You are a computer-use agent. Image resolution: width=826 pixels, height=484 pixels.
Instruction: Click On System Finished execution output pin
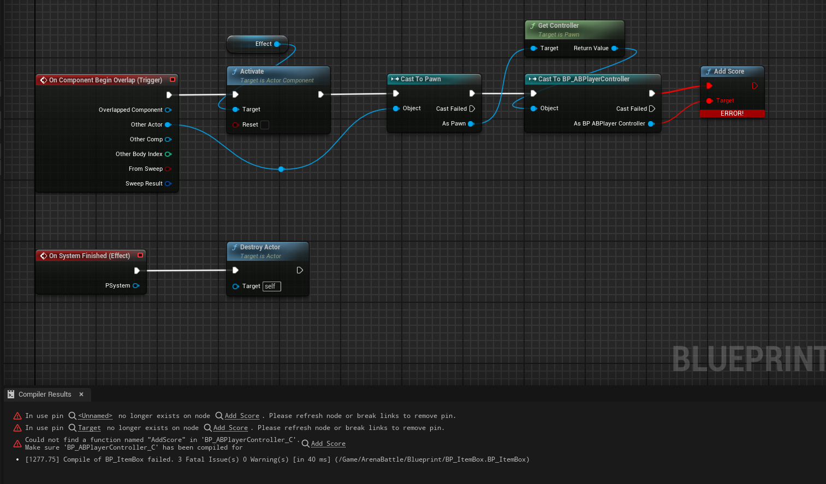click(x=136, y=270)
